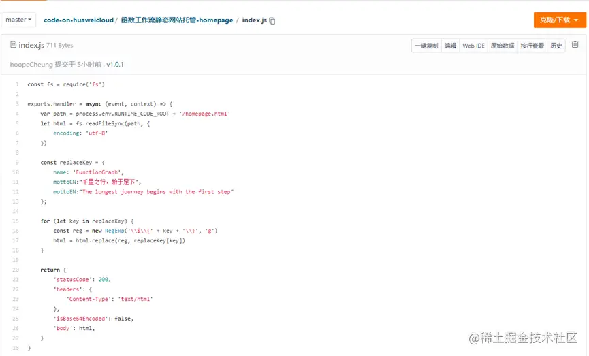Click line number 15
The width and height of the screenshot is (589, 356).
[16, 221]
